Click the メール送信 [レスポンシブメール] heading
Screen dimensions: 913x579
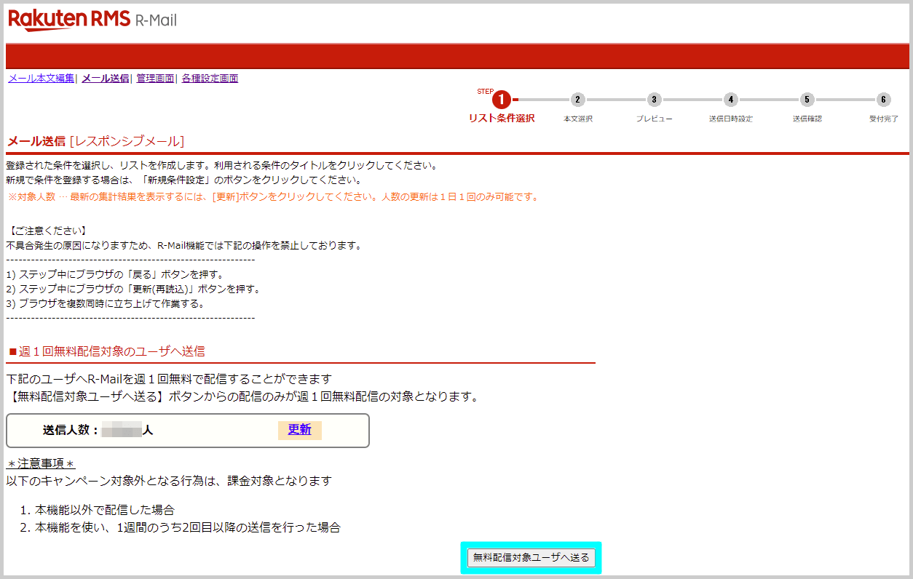(95, 141)
